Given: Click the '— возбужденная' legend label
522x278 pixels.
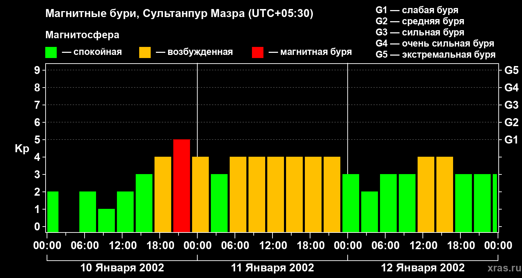Looking at the screenshot, I should tap(194, 52).
